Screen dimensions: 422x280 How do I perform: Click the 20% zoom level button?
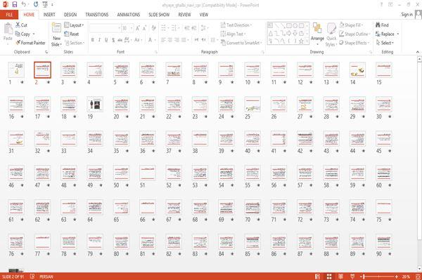click(406, 276)
